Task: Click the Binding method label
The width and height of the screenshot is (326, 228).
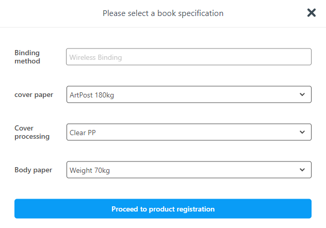Action: click(27, 57)
